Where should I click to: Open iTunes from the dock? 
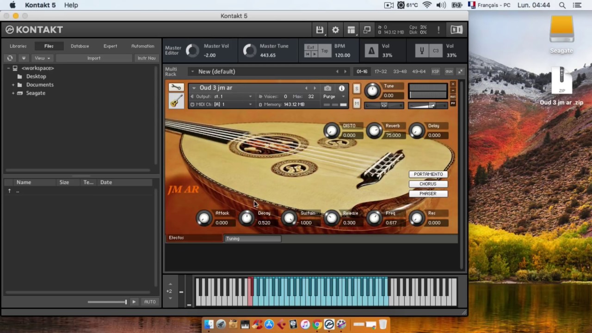click(x=305, y=325)
